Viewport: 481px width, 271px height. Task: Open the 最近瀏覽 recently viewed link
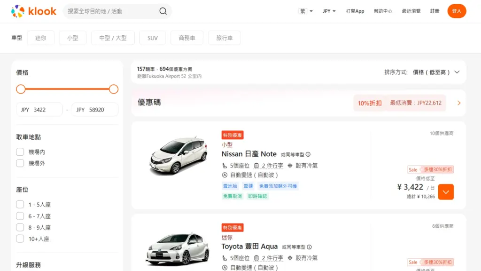pyautogui.click(x=411, y=11)
